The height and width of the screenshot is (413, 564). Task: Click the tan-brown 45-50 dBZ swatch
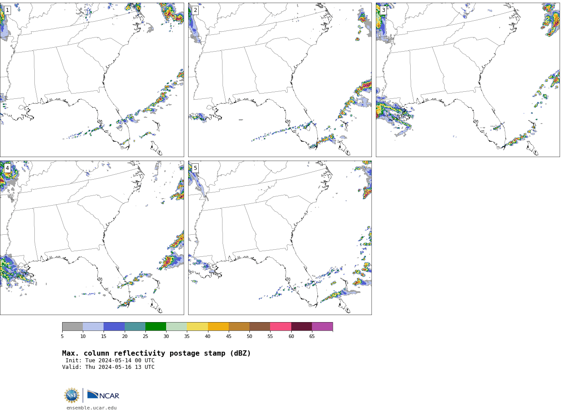pyautogui.click(x=239, y=327)
